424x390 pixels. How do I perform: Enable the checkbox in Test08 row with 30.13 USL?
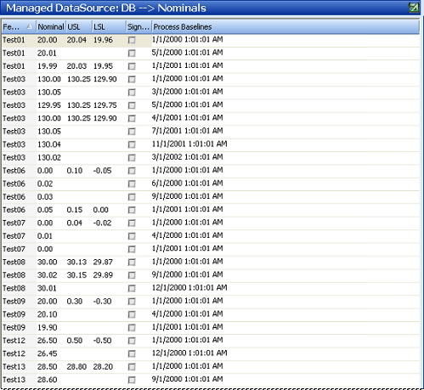coord(132,262)
